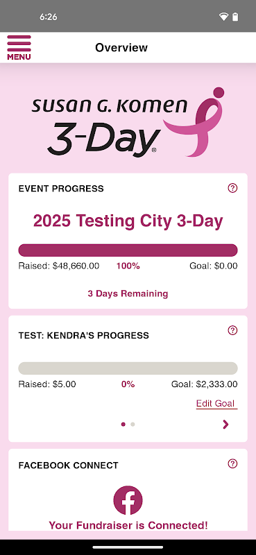Tap help icon in Kendra's Progress card

click(x=232, y=330)
